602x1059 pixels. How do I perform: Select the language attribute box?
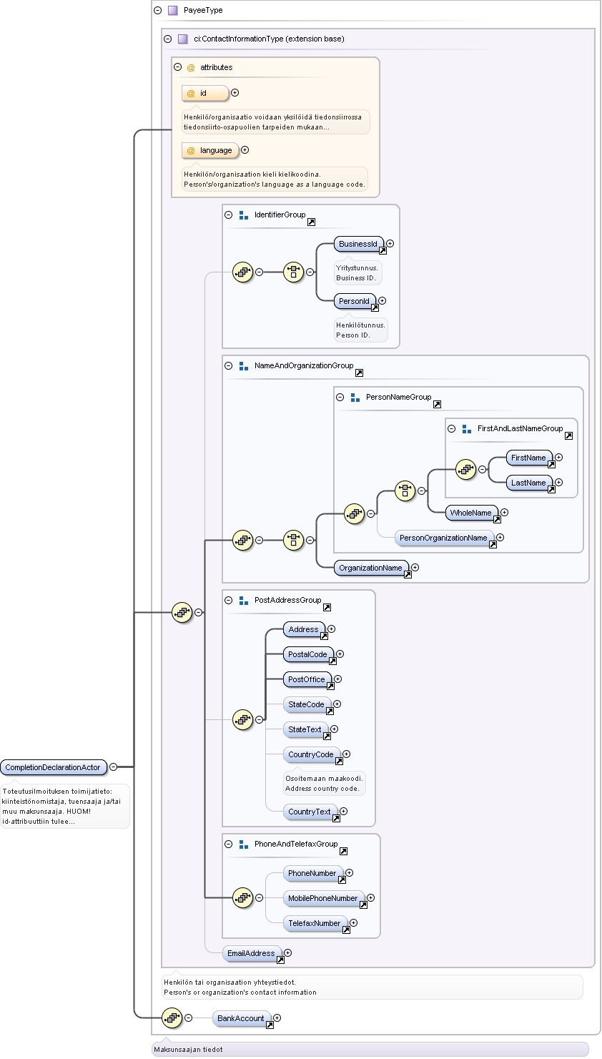(210, 150)
